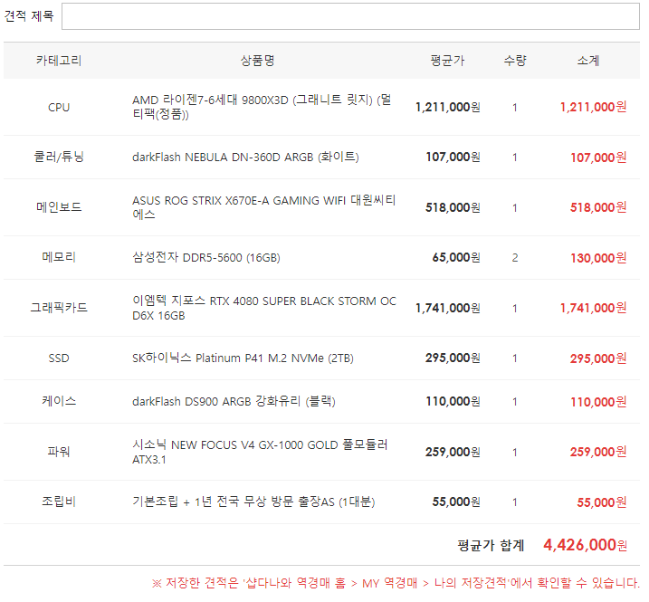Click the black 1,211,000원 average price for the CPU
The image size is (649, 602).
[x=448, y=107]
